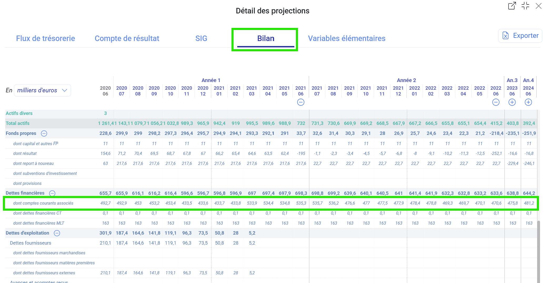Screen dimensions: 545x283
Task: Open the SIG tab
Action: 201,38
